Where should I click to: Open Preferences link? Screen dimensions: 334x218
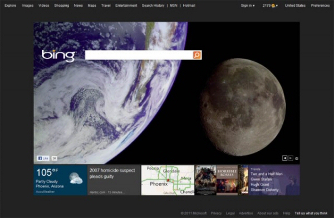320,6
